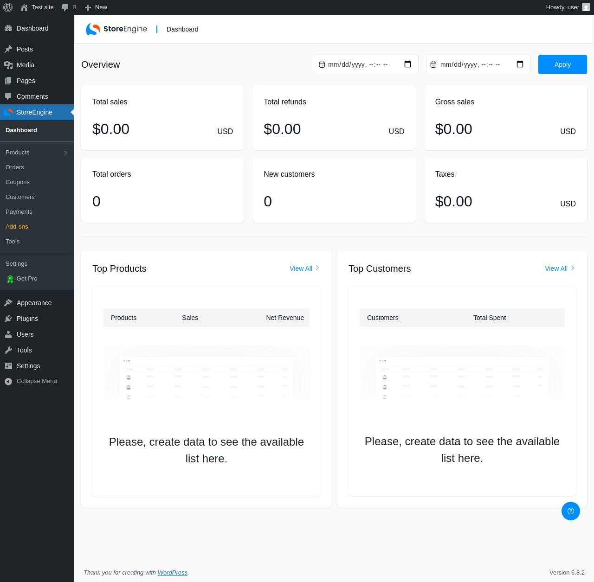Click the Customers column header
The image size is (594, 582).
tap(383, 318)
